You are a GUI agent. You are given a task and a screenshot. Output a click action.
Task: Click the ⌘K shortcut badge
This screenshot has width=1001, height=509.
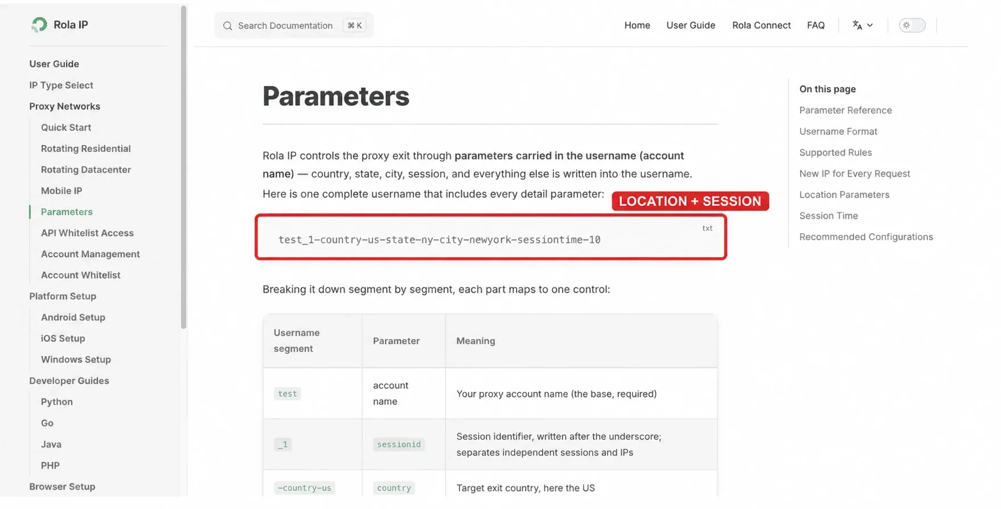[x=354, y=26]
